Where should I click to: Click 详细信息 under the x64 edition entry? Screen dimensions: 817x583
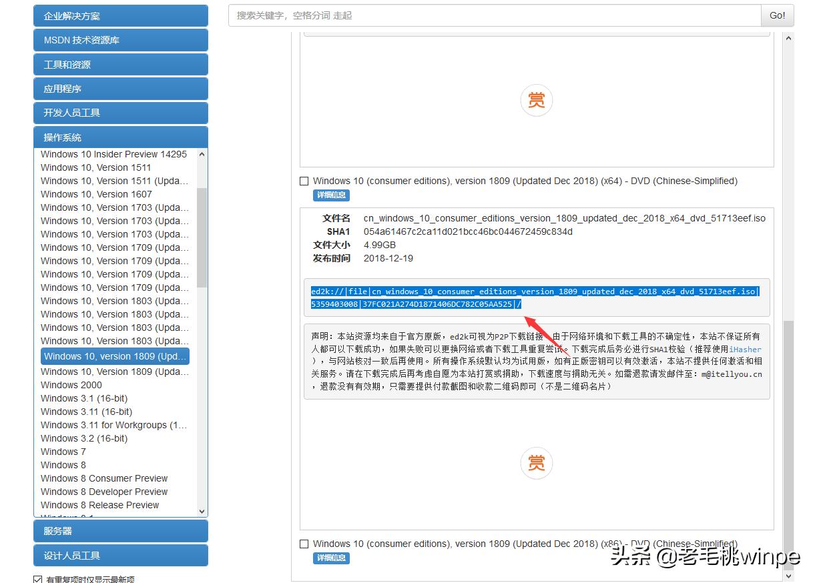[x=331, y=195]
